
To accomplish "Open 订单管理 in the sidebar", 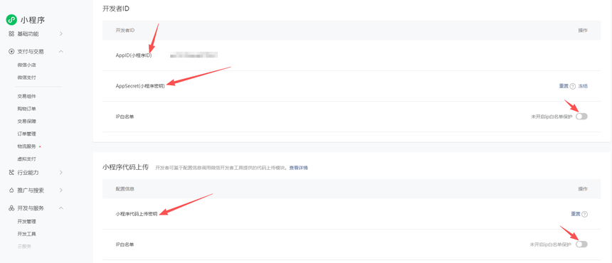I will click(x=27, y=134).
